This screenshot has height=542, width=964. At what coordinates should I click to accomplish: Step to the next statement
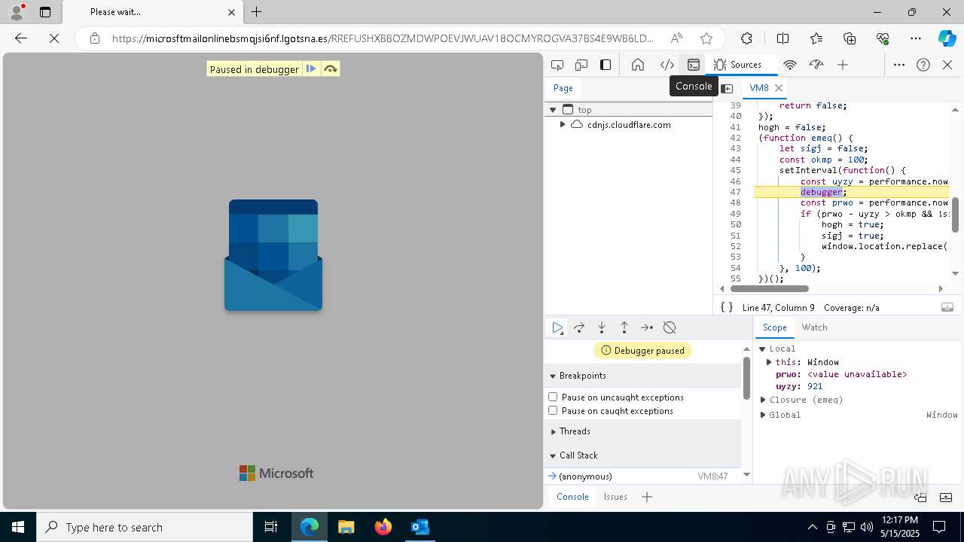(647, 327)
